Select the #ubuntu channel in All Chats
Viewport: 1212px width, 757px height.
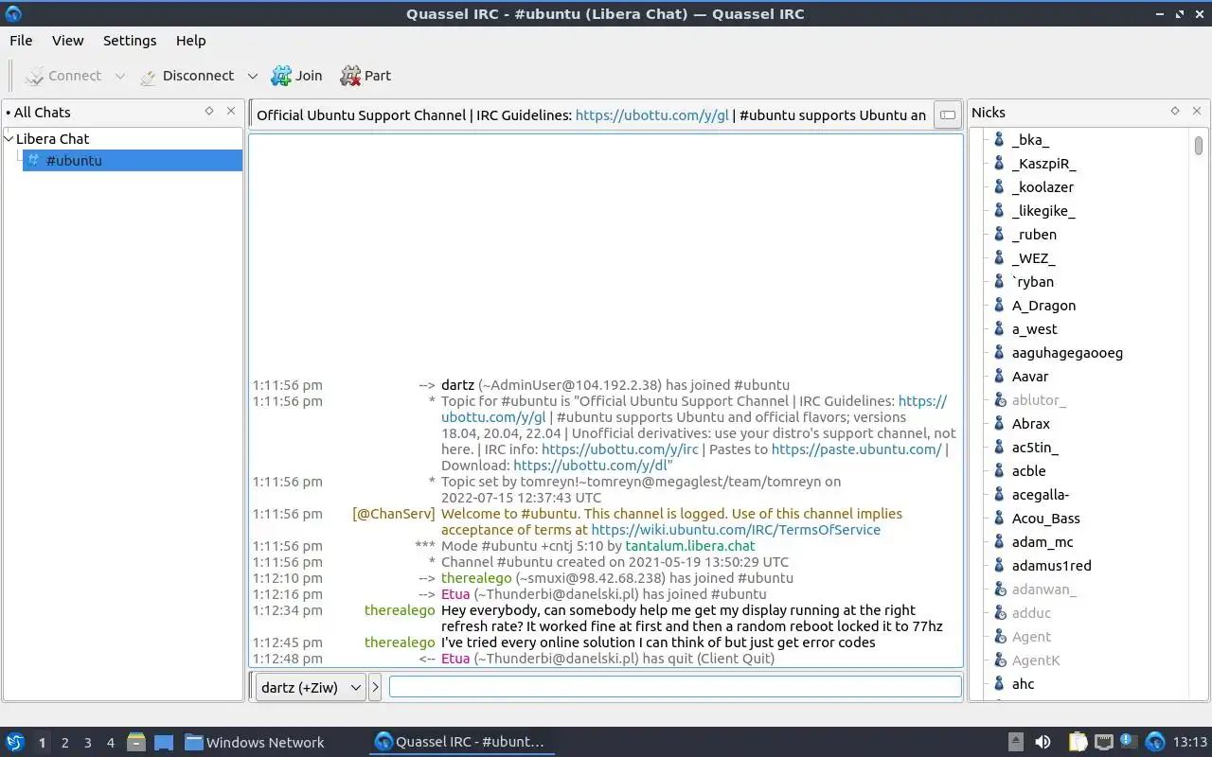132,161
